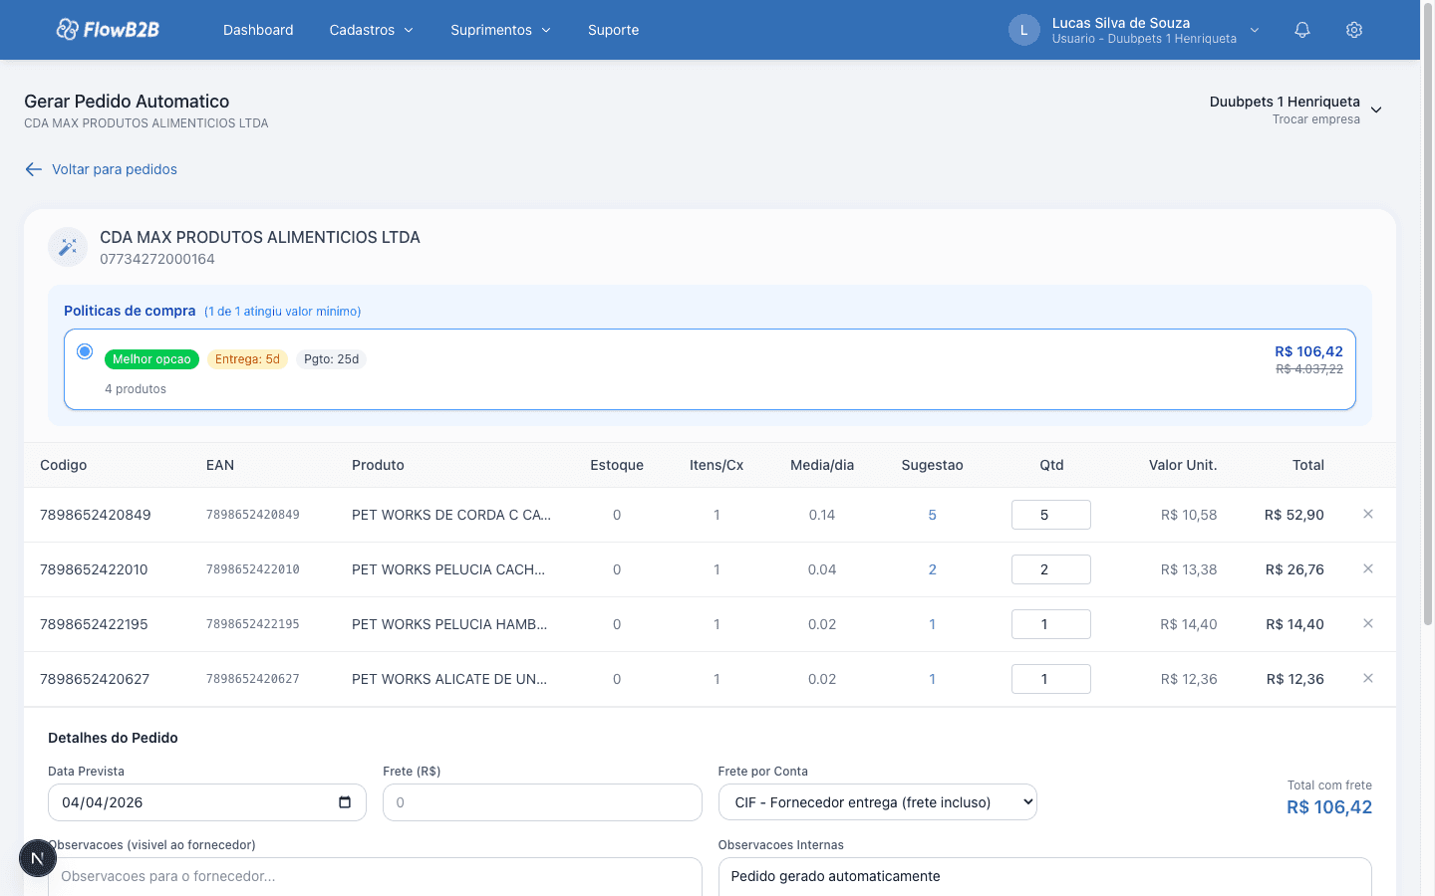Click the Qtd field for PET WORKS PELUCIA HAMB
1435x896 pixels.
coord(1051,624)
